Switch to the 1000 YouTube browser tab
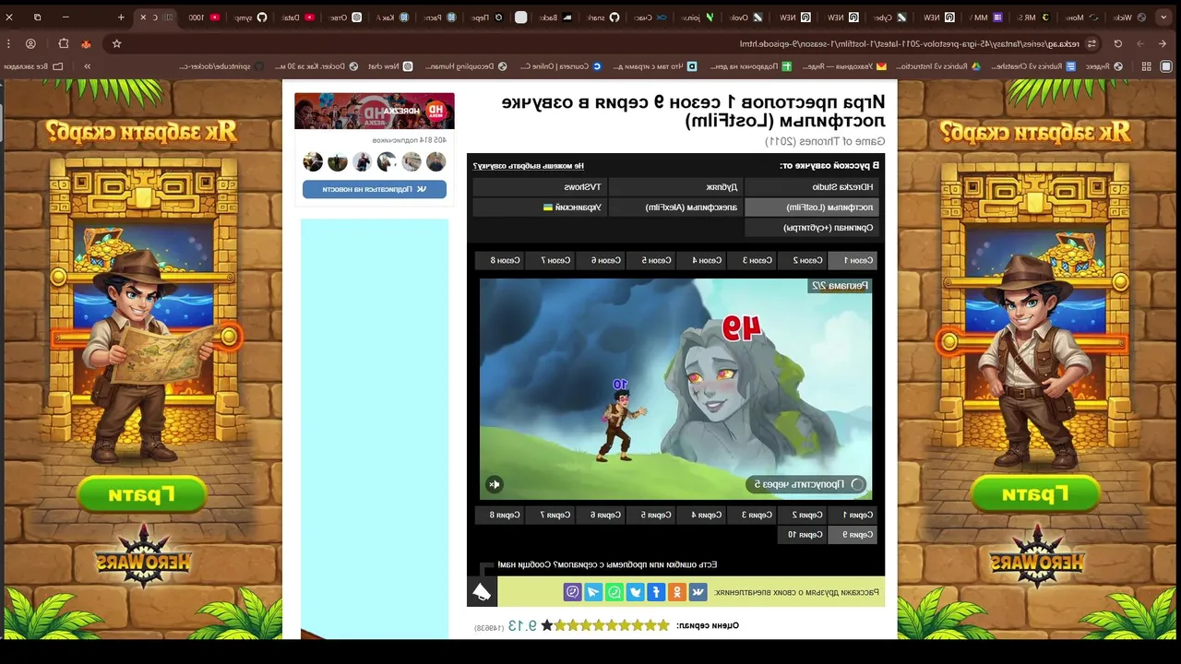1181x664 pixels. [x=204, y=17]
